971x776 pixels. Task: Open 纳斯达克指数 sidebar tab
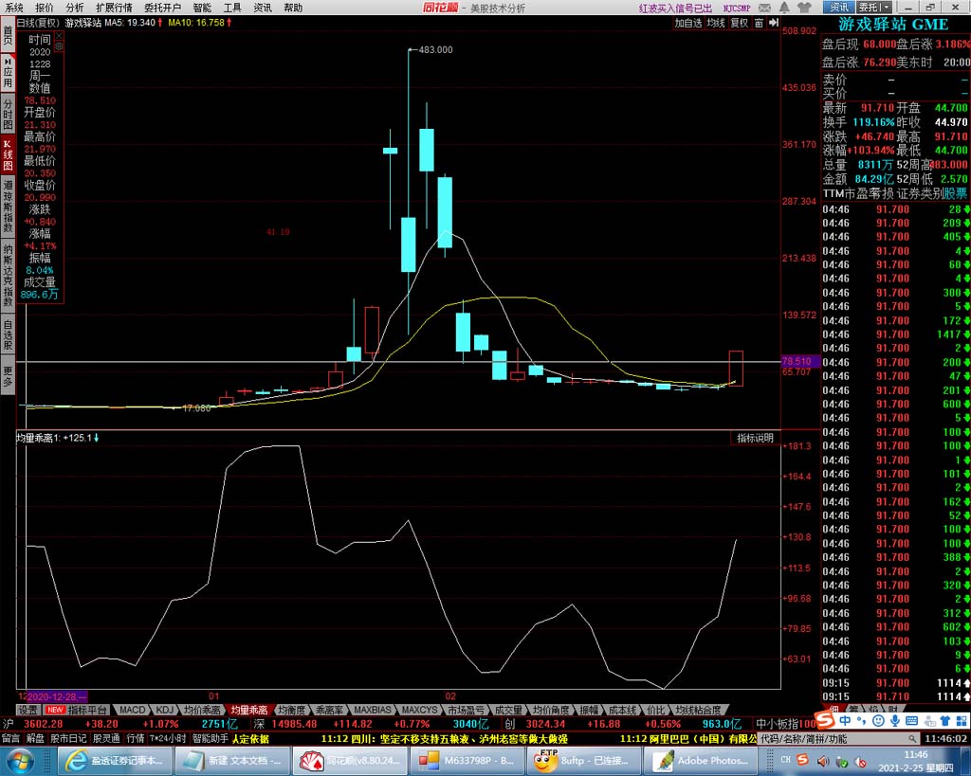(8, 276)
